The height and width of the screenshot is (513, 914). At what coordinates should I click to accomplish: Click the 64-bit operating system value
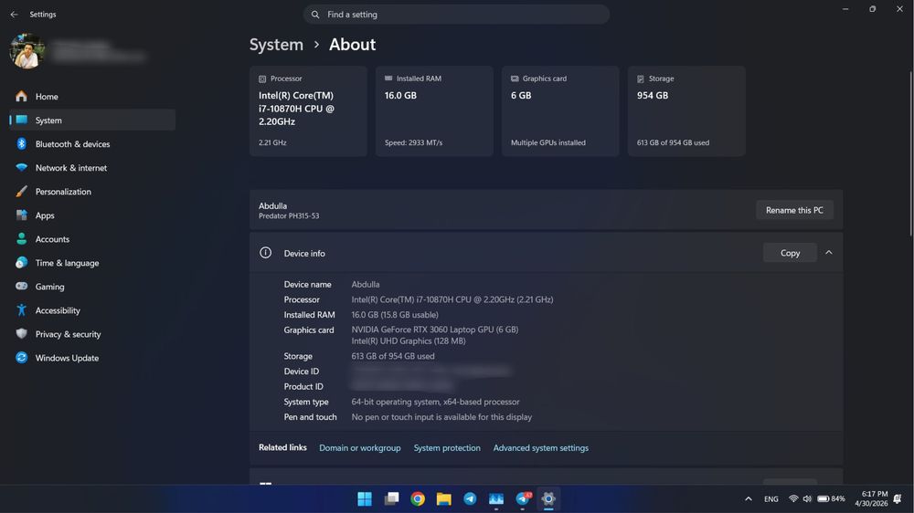[435, 402]
